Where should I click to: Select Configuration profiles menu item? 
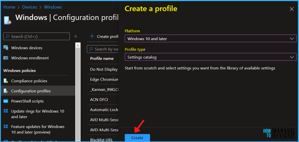pyautogui.click(x=38, y=91)
